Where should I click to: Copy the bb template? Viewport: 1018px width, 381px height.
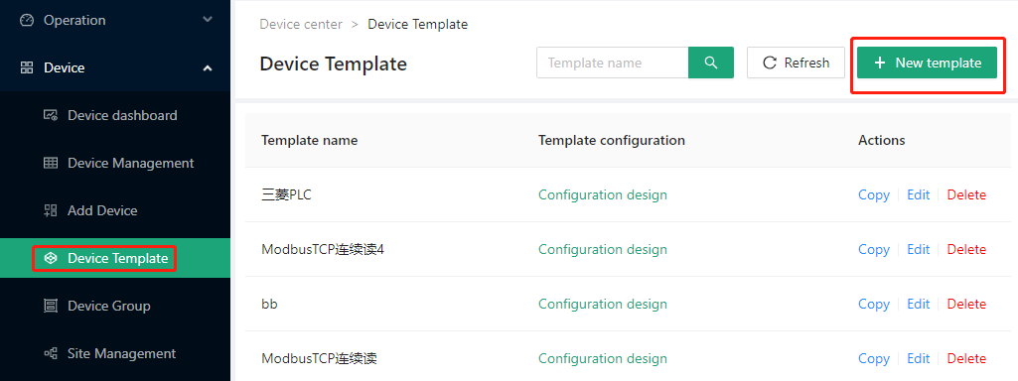click(874, 304)
